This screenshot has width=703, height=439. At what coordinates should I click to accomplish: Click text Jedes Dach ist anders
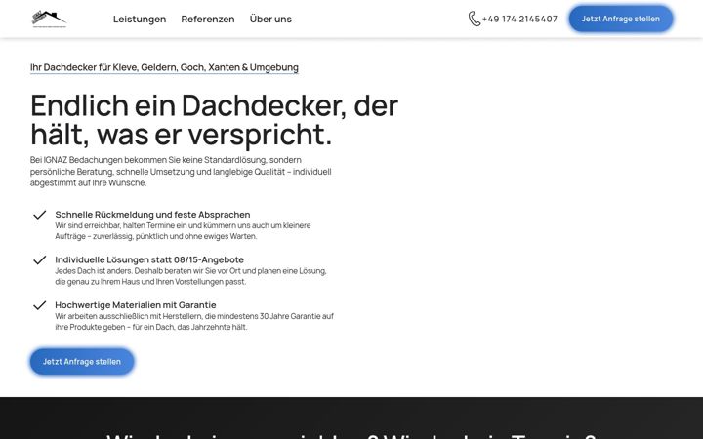[x=190, y=276]
